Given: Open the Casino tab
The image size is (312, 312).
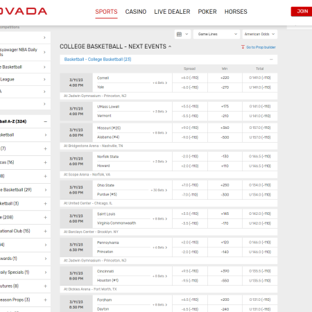Looking at the screenshot, I should pyautogui.click(x=136, y=12).
